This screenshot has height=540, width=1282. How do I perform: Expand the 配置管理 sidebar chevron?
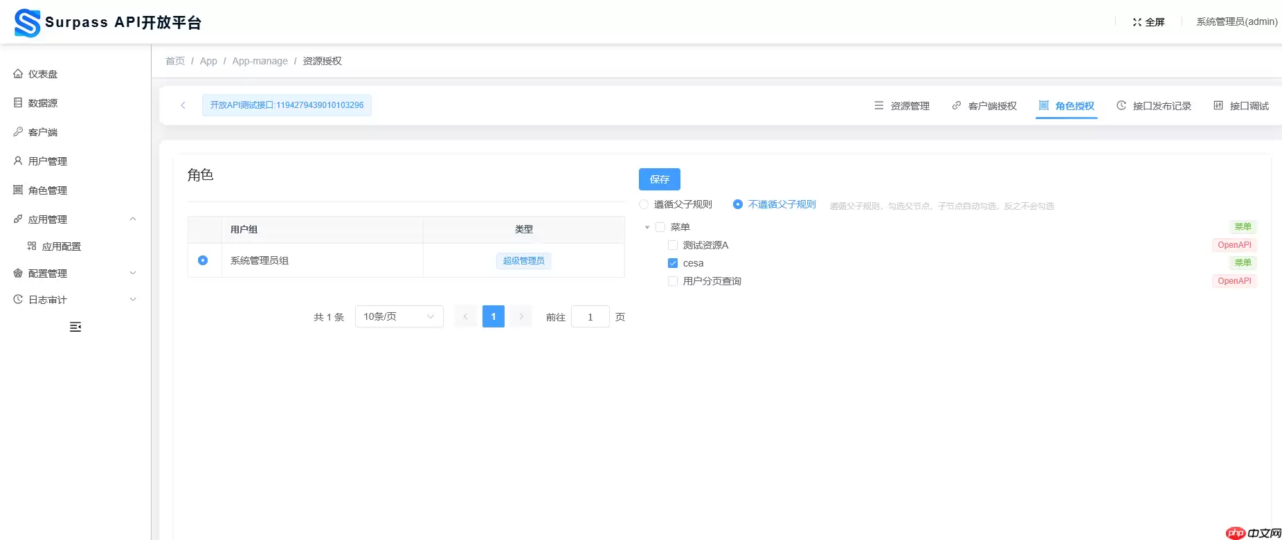pos(133,273)
